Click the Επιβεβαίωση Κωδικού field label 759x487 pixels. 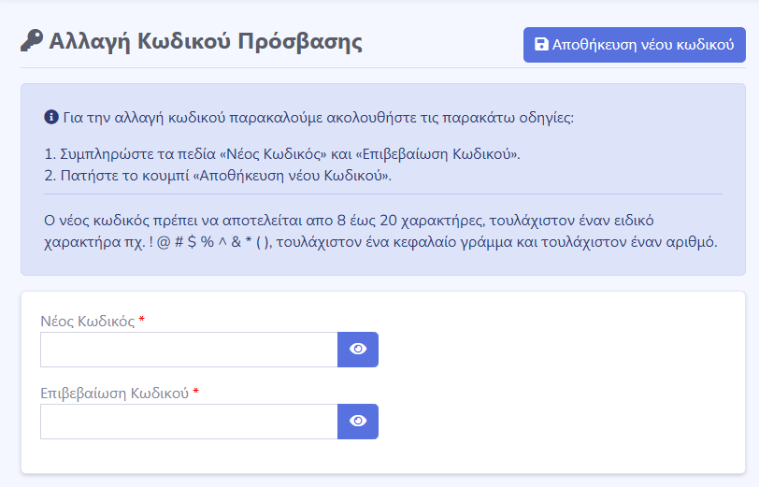115,394
